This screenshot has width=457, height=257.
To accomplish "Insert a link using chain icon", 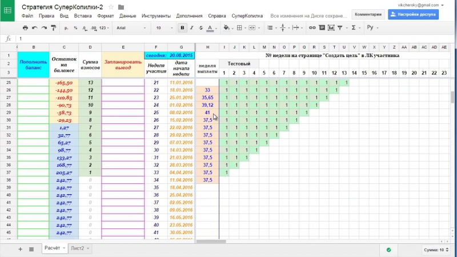I will click(312, 27).
